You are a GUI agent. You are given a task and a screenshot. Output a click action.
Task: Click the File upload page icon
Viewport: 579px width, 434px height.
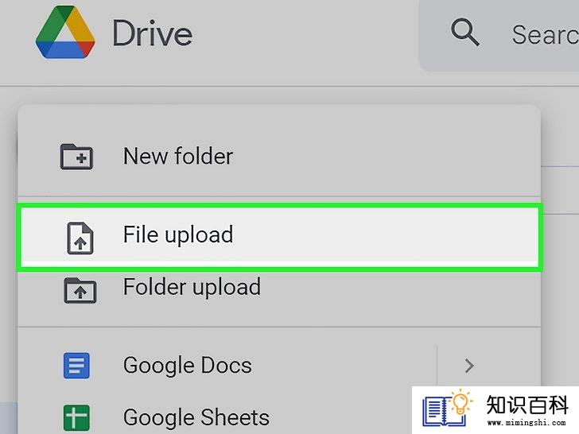80,238
